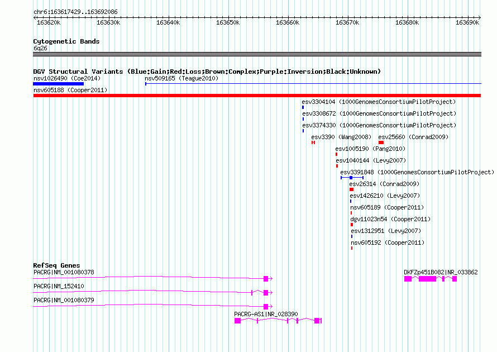Open the esv3308672 variant label
Image resolution: width=497 pixels, height=352 pixels.
379,113
